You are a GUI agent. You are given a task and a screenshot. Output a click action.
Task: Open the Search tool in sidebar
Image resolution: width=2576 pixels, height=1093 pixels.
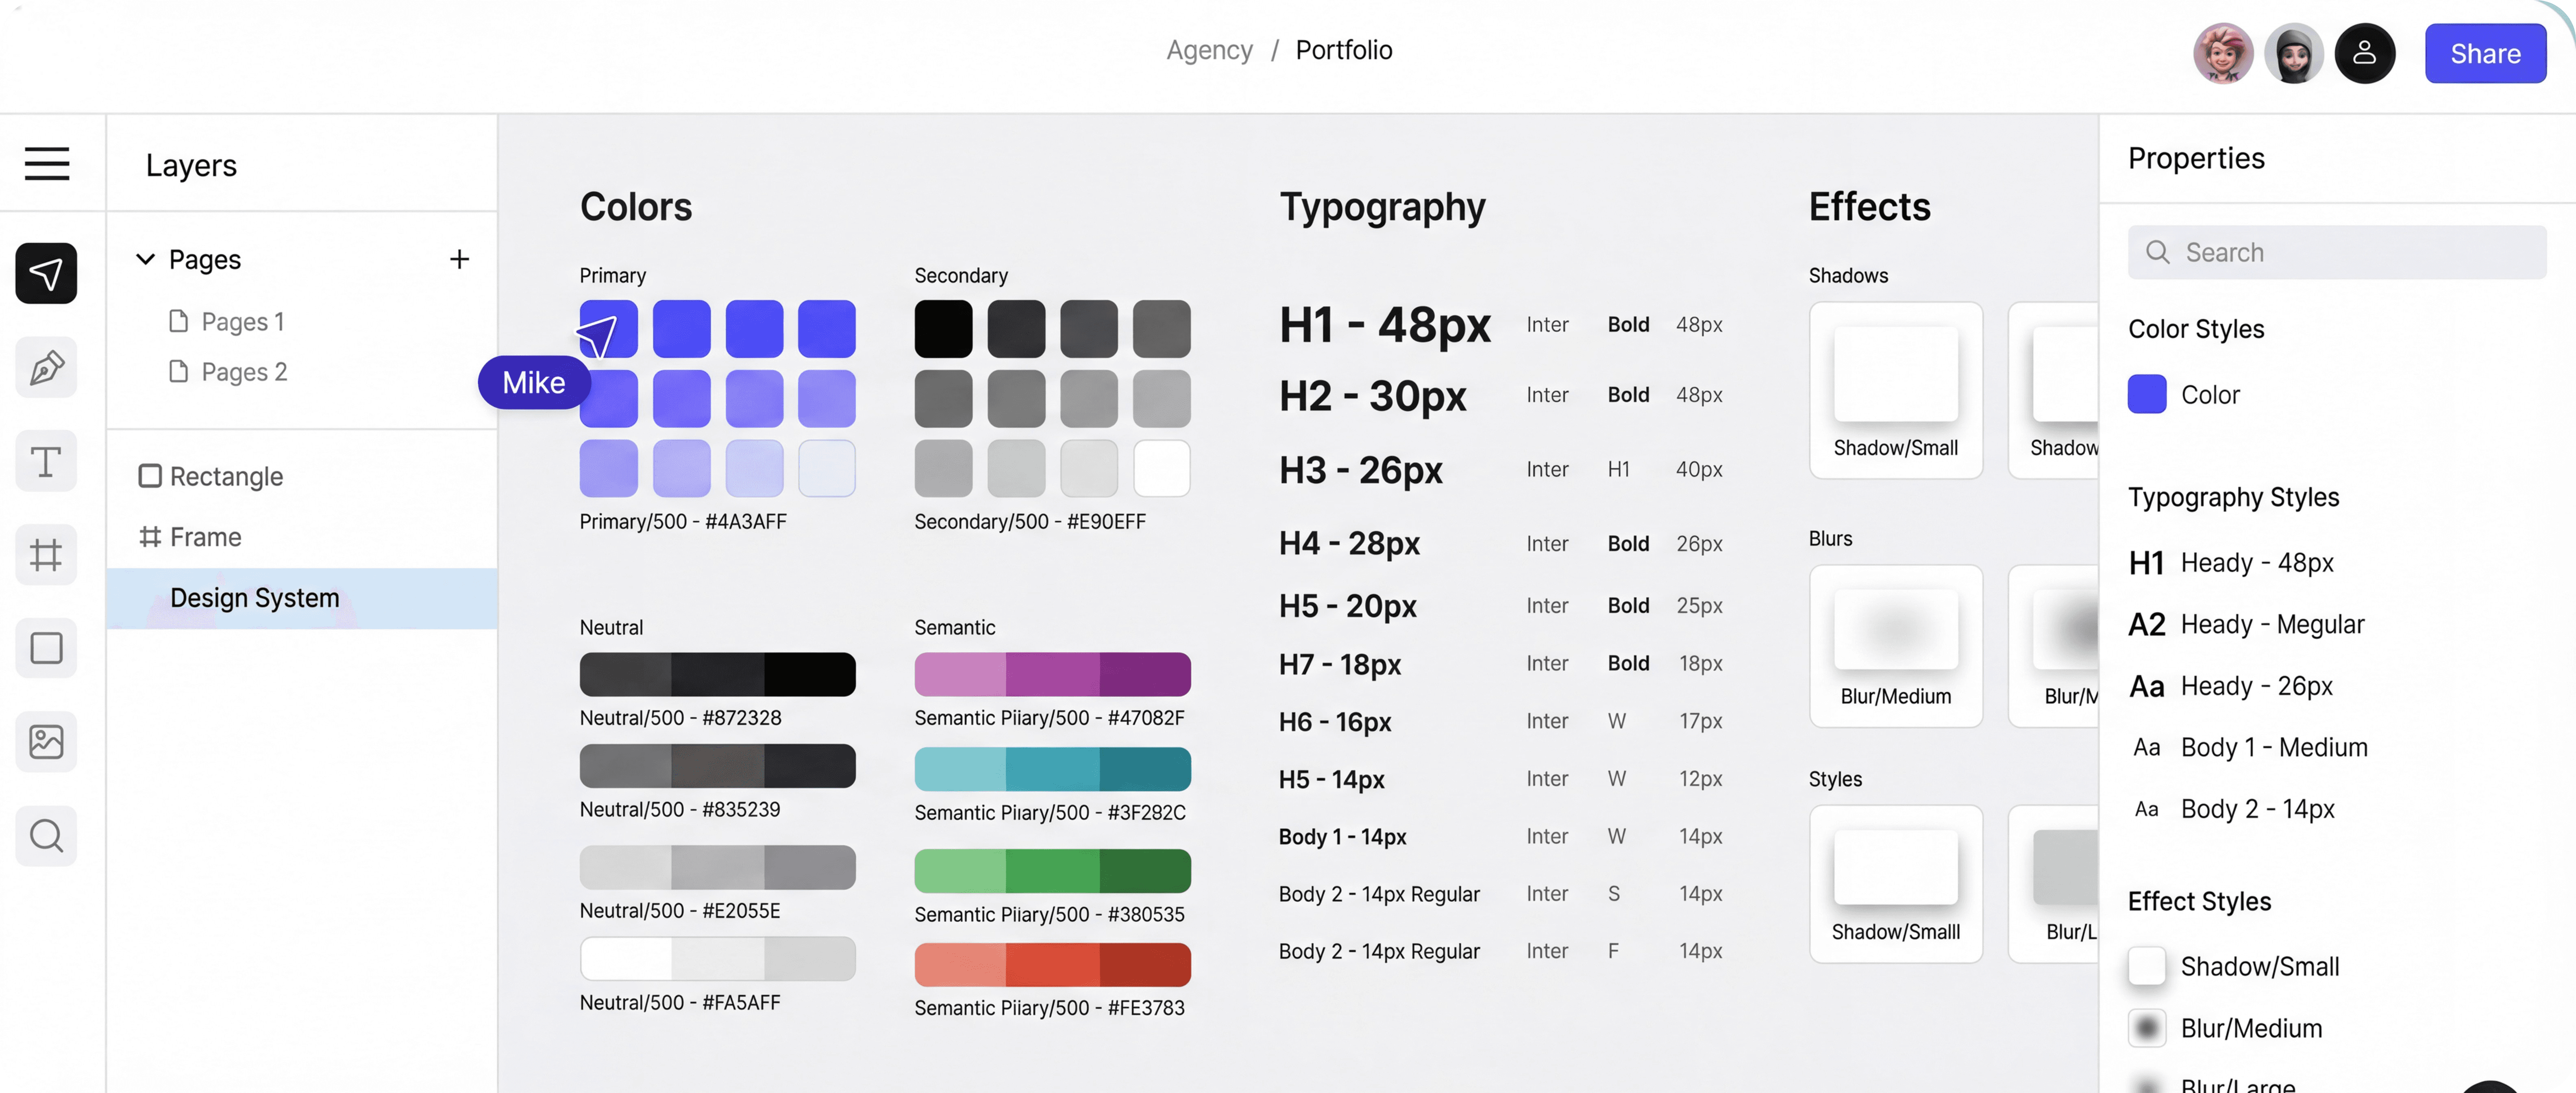[46, 835]
